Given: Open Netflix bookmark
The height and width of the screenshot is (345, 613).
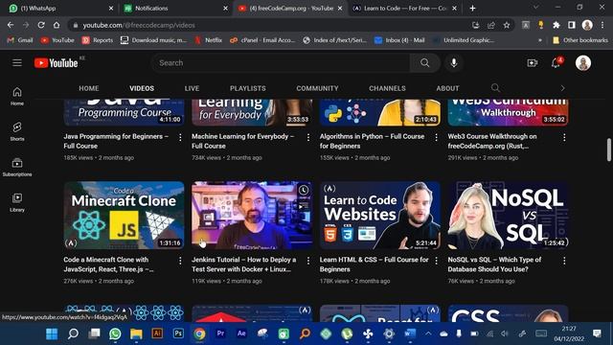Looking at the screenshot, I should (x=209, y=40).
